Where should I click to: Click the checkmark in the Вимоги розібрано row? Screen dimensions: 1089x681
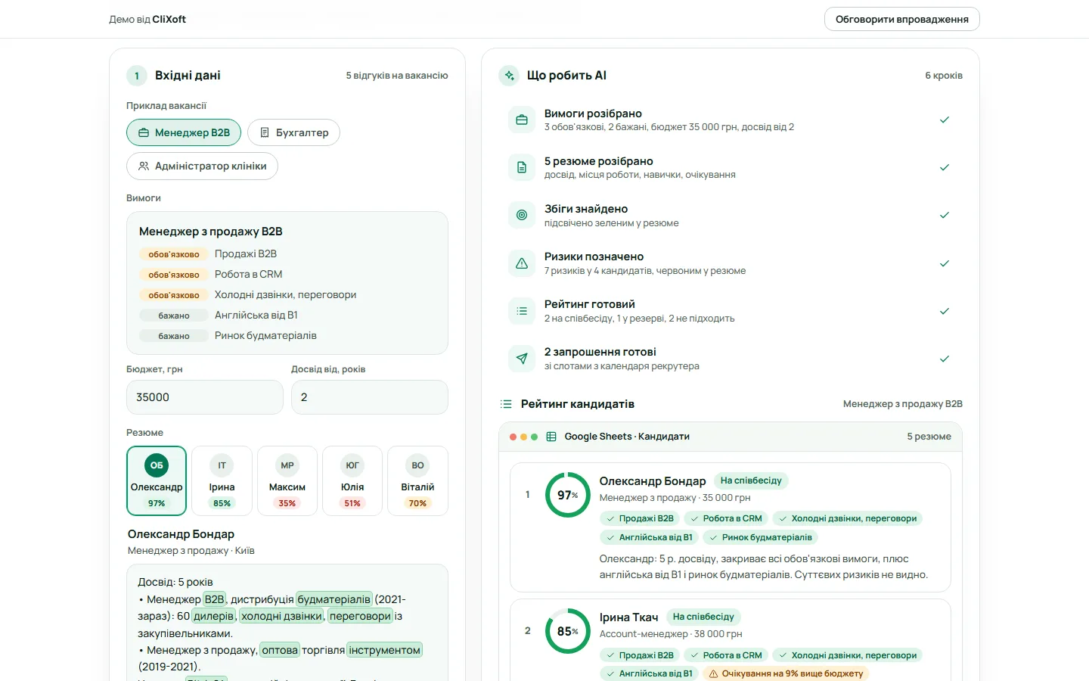point(944,120)
